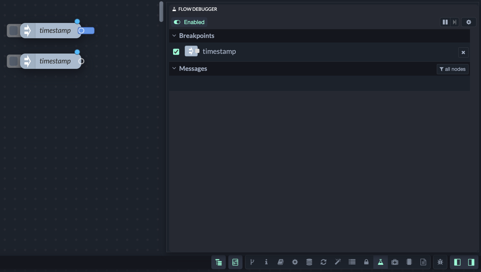
Task: Click output port of second timestamp node
Action: click(81, 61)
